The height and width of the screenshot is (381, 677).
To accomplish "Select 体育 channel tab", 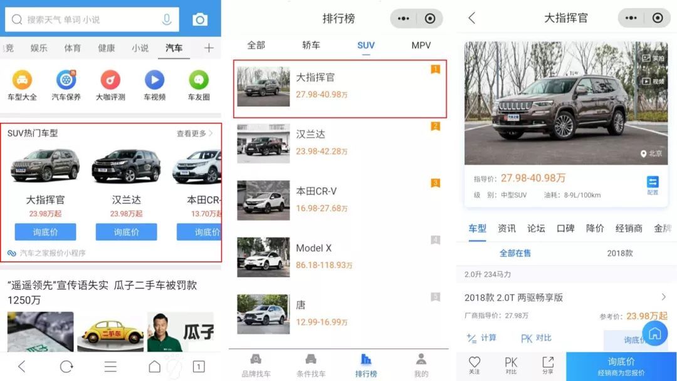I will coord(73,48).
